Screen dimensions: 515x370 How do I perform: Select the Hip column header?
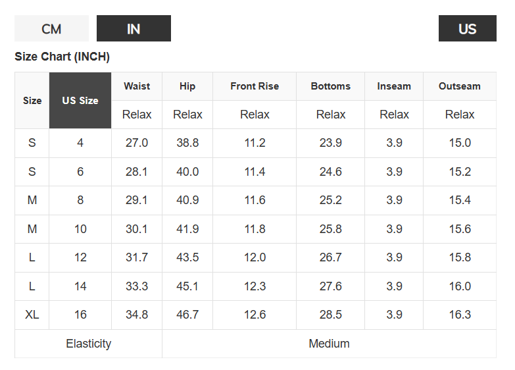(187, 86)
